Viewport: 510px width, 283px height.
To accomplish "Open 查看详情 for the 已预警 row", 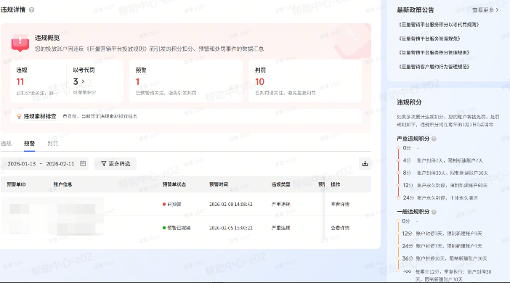I will click(340, 205).
